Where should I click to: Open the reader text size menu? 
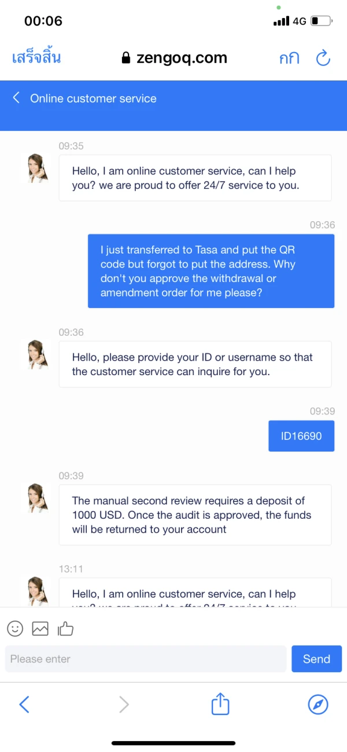pos(289,58)
